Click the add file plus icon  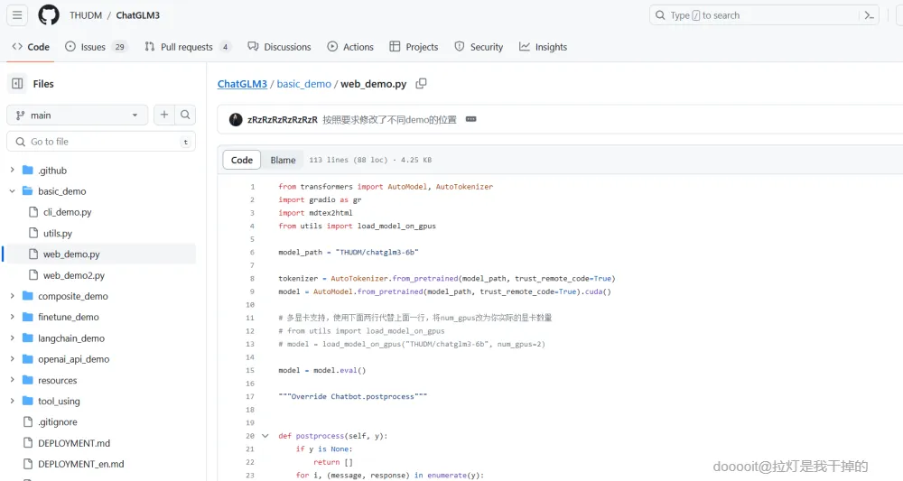(x=164, y=115)
